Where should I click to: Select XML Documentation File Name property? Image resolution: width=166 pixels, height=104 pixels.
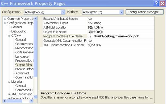(x=64, y=45)
